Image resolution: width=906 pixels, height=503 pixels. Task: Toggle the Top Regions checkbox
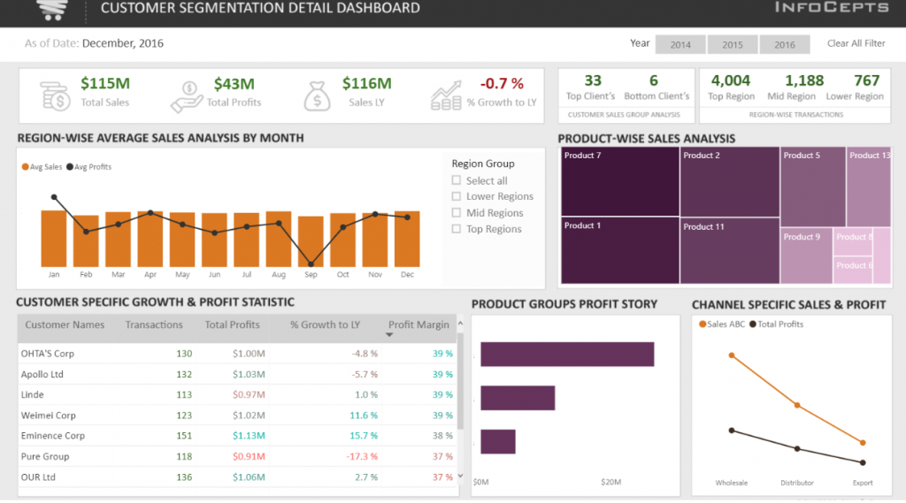[457, 229]
